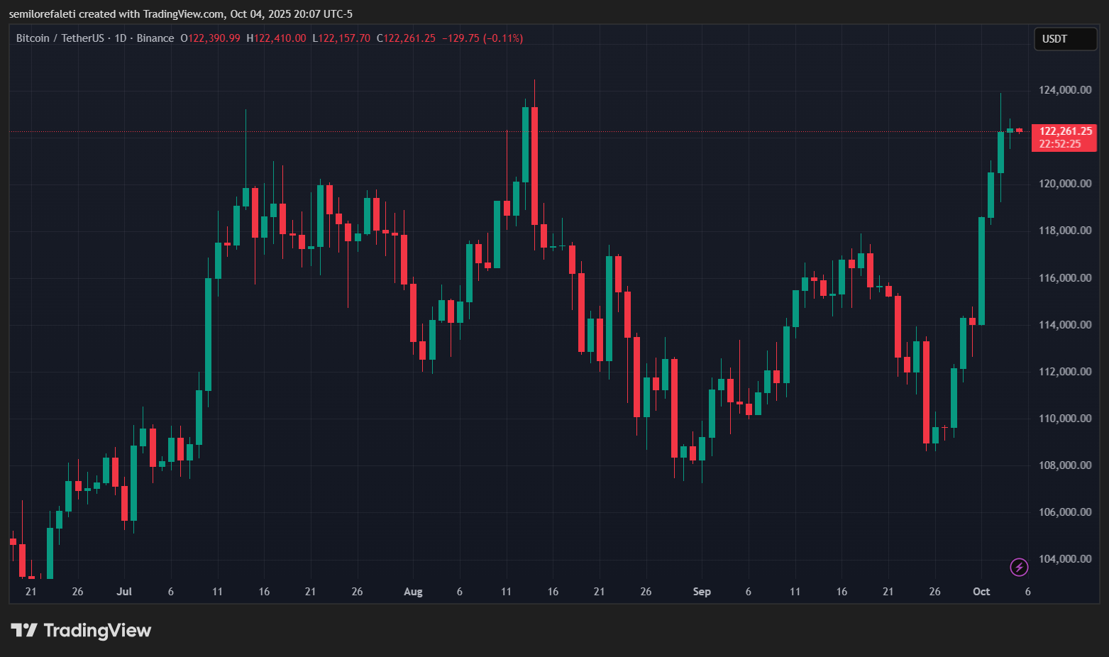Click the 116,000.00 price axis label
This screenshot has width=1109, height=657.
tap(1064, 278)
